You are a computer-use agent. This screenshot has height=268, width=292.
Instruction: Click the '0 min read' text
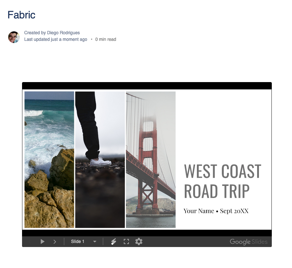tap(105, 39)
